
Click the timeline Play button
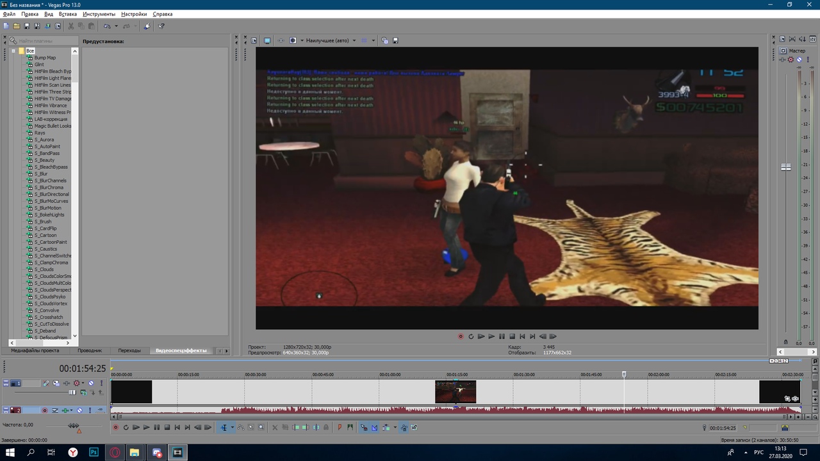coord(147,427)
